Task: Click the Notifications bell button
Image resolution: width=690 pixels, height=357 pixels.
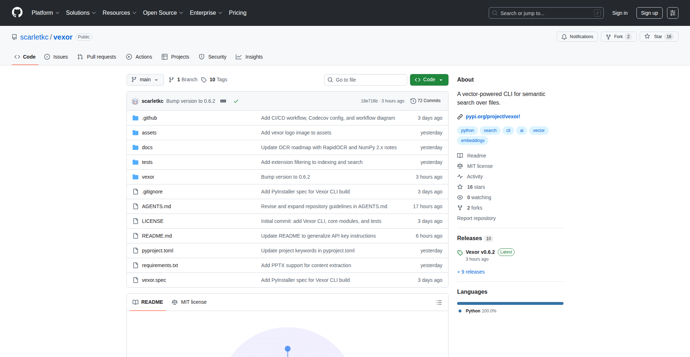Action: point(577,37)
